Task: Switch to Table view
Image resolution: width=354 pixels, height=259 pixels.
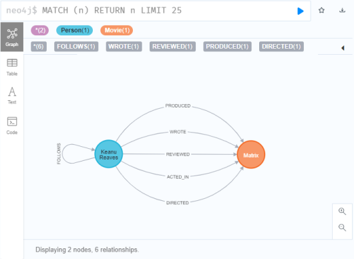Action: click(x=12, y=67)
